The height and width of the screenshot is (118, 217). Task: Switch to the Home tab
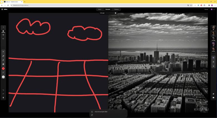click(100, 9)
